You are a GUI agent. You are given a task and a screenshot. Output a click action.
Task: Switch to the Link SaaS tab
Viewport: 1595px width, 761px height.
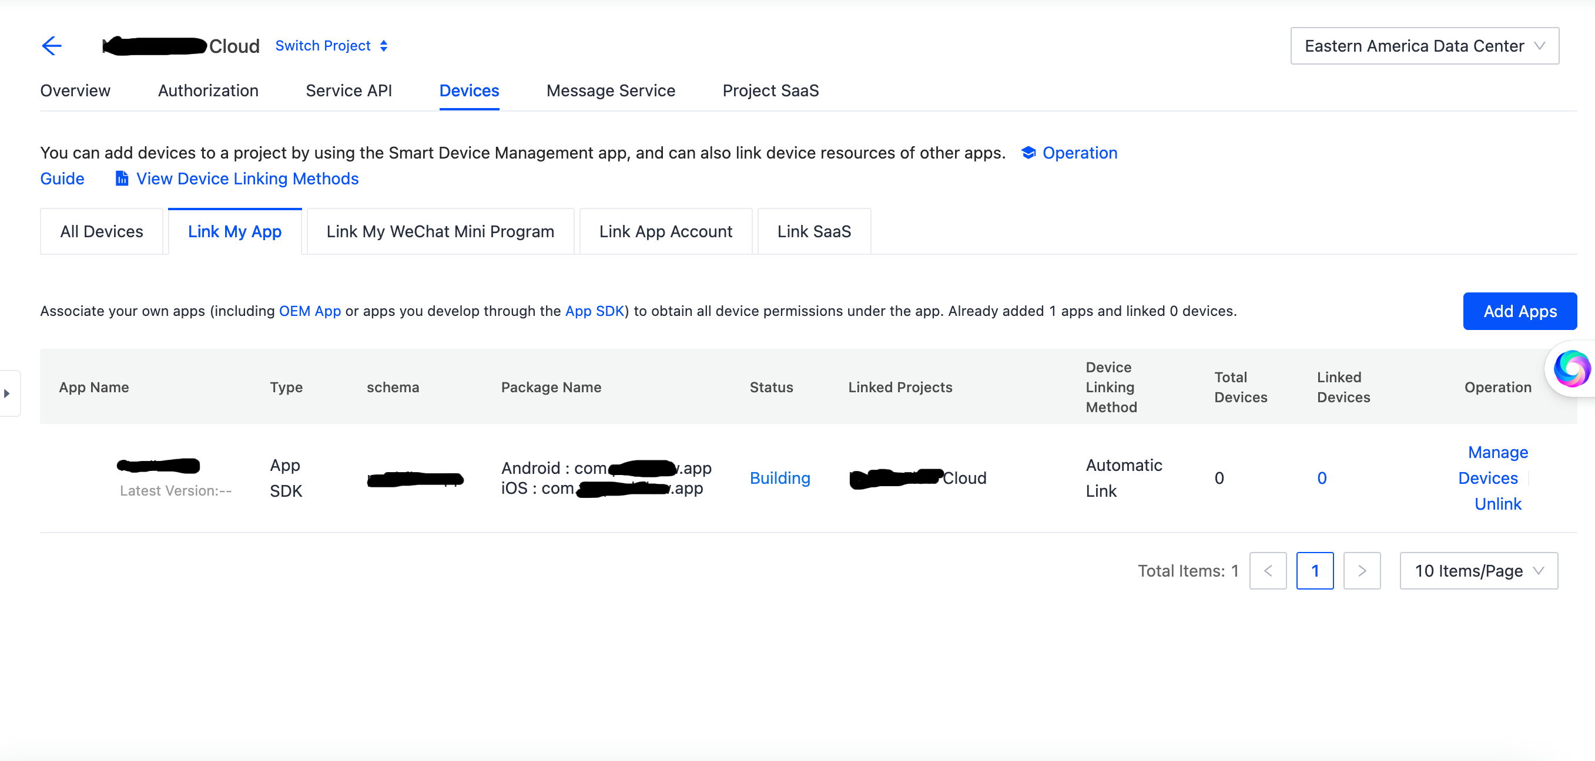point(814,231)
